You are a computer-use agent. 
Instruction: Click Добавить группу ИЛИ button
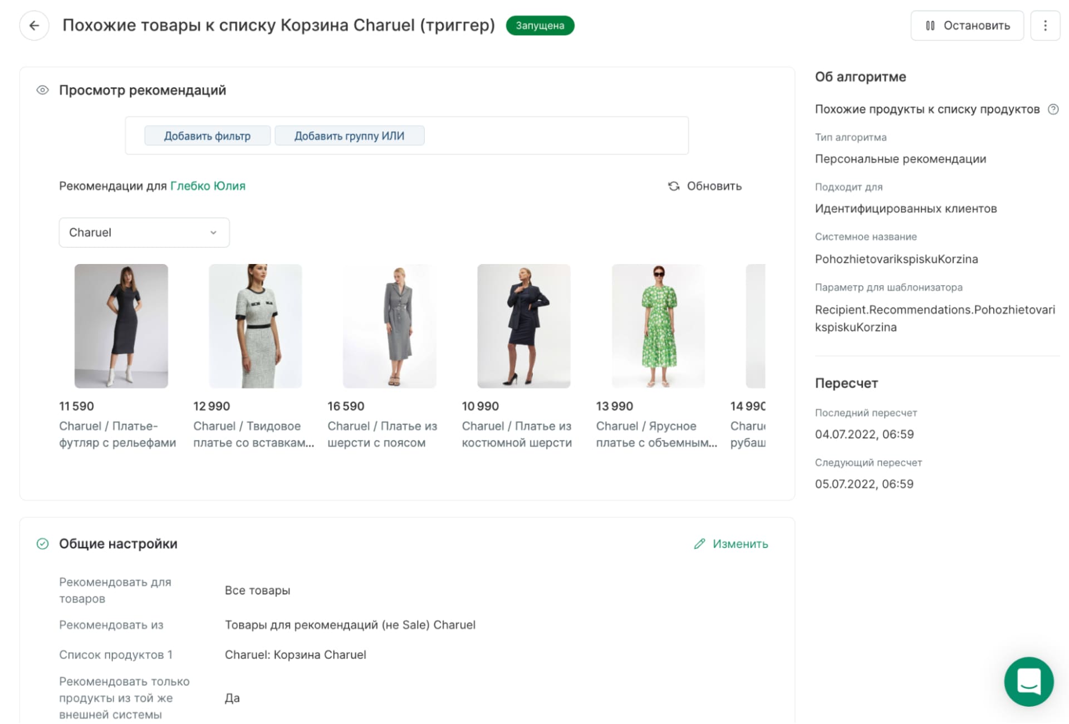click(349, 136)
